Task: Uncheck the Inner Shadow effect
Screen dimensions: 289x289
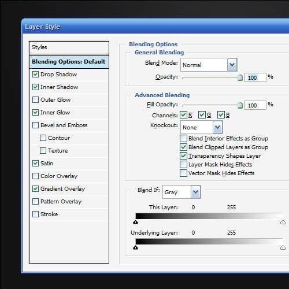Action: coord(35,87)
